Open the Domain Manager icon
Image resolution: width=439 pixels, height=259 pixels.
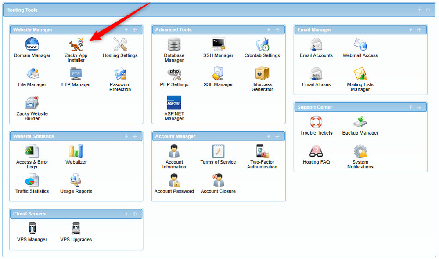(32, 44)
